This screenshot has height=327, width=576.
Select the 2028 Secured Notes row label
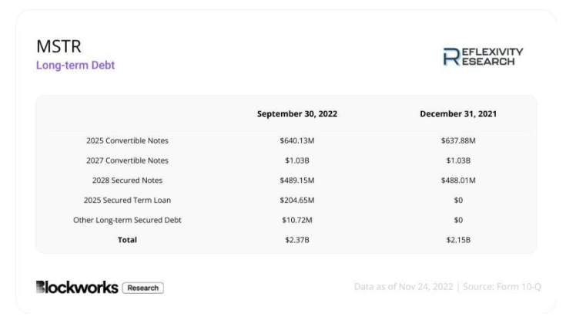[x=127, y=180]
